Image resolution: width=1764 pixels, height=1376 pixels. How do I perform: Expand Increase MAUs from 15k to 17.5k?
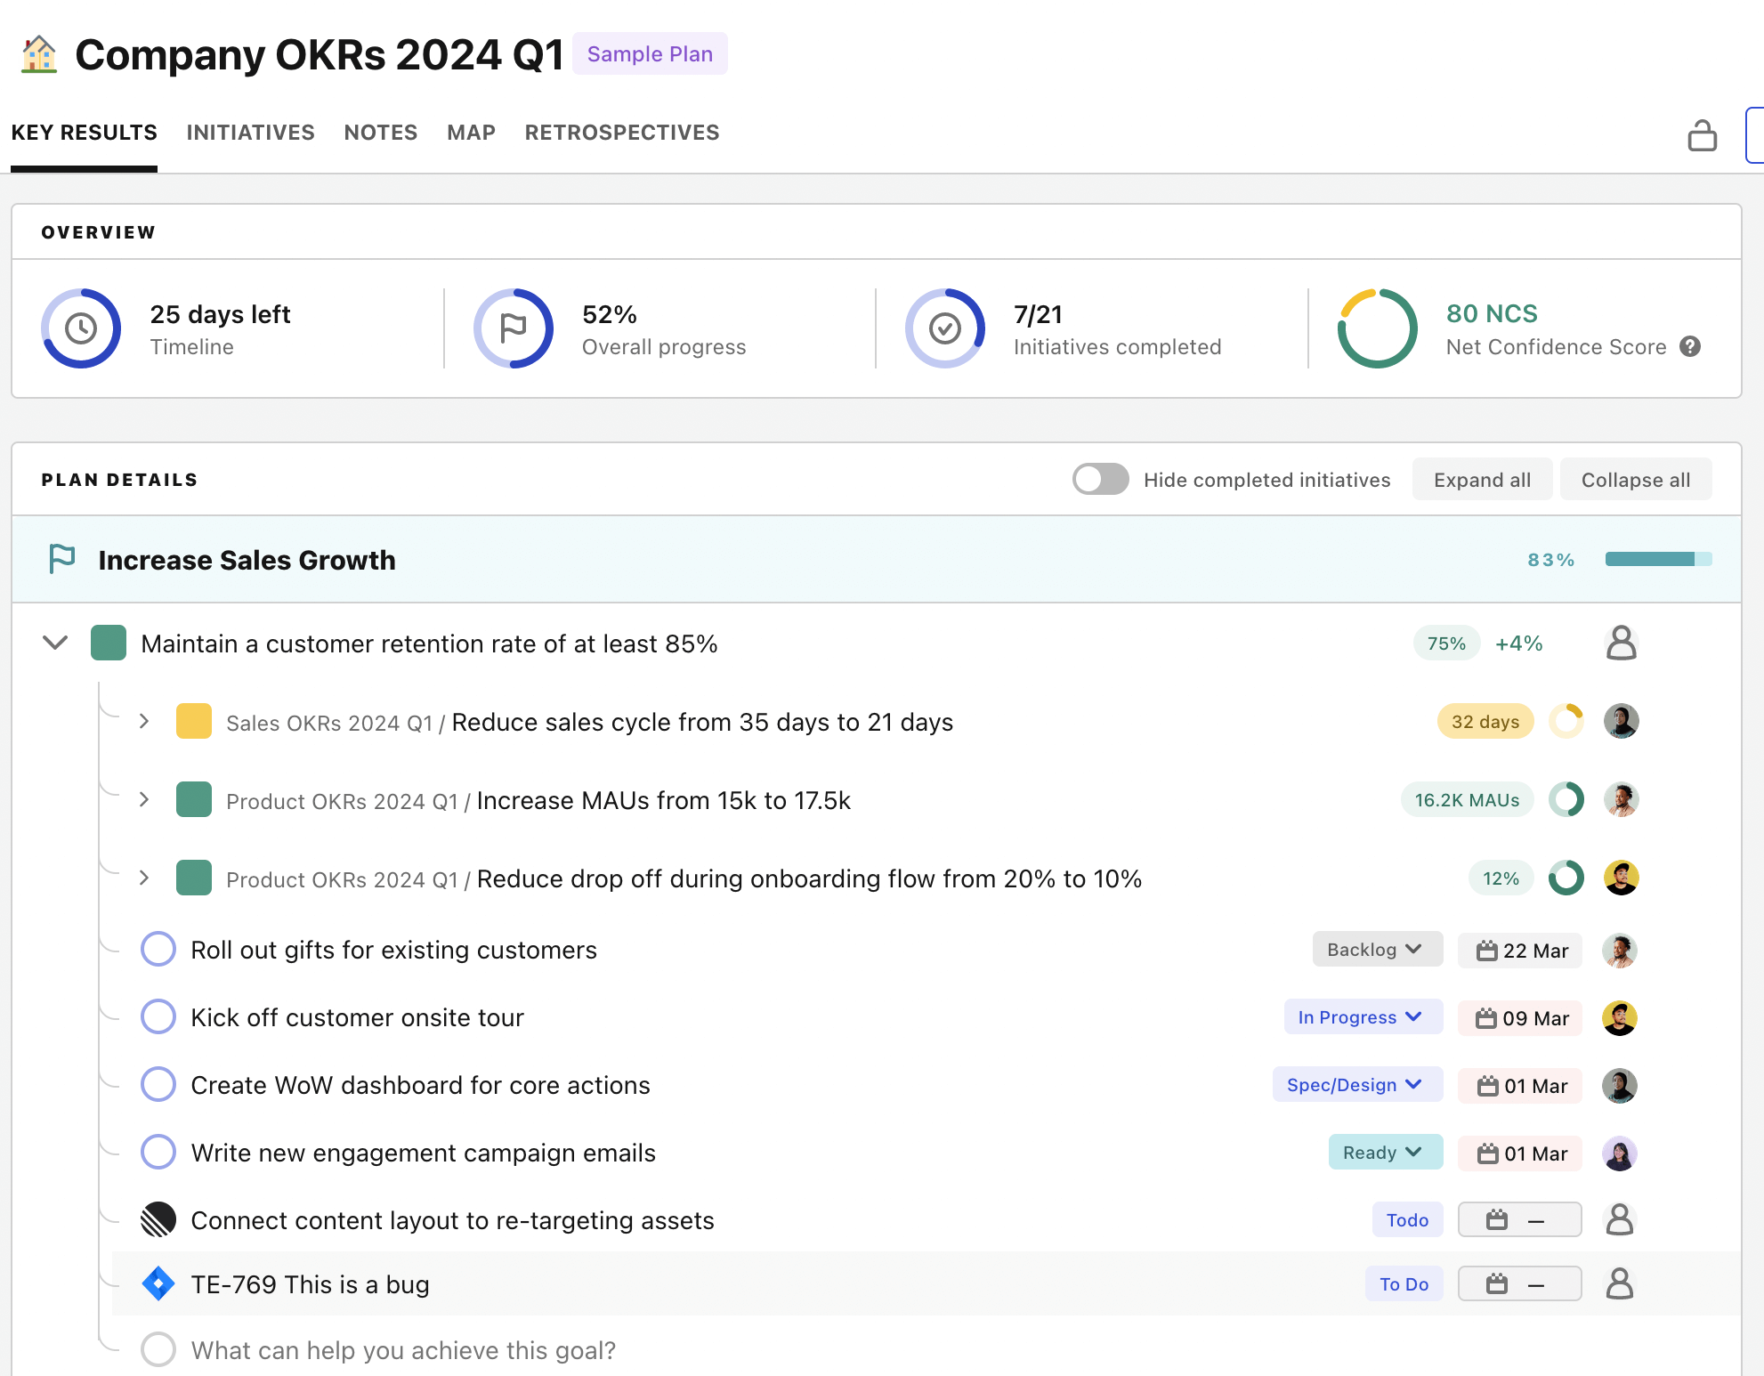click(x=144, y=799)
